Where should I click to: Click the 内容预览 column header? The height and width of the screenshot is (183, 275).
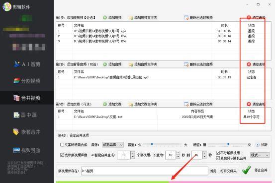click(x=197, y=111)
